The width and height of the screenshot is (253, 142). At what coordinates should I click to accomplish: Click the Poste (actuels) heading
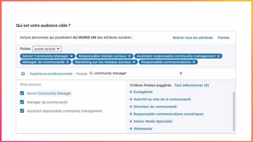pyautogui.click(x=31, y=84)
